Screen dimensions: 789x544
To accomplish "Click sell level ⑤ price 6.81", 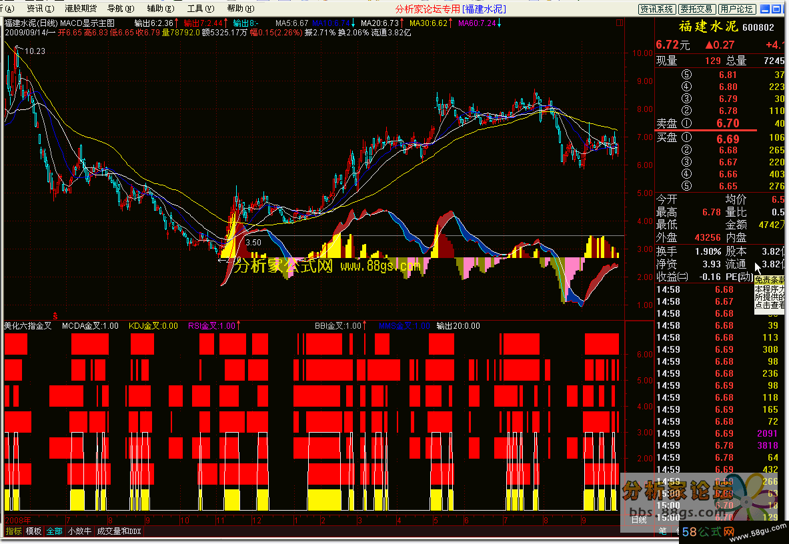I will click(x=728, y=75).
